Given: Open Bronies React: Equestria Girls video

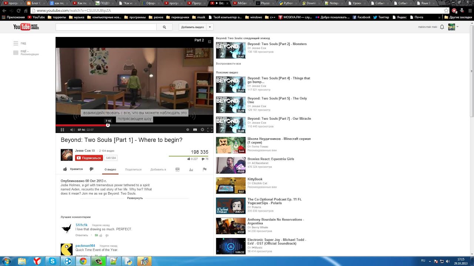Looking at the screenshot, I should click(x=271, y=159).
